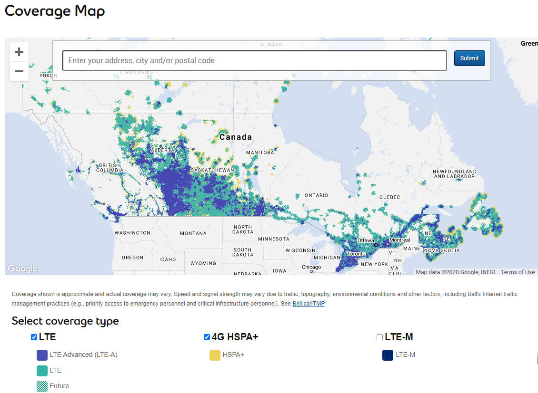Click the Ottawa city marker
This screenshot has height=393, width=538.
376,245
